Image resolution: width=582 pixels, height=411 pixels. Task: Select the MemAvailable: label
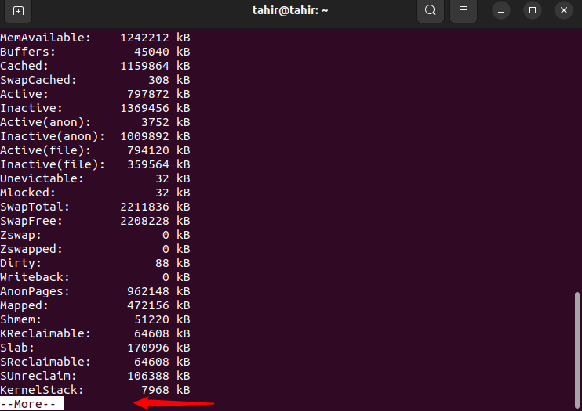tap(45, 38)
